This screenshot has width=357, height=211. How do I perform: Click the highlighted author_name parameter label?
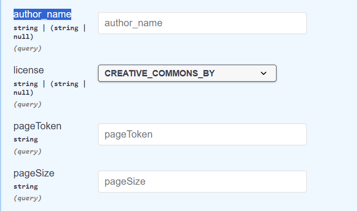tap(42, 14)
